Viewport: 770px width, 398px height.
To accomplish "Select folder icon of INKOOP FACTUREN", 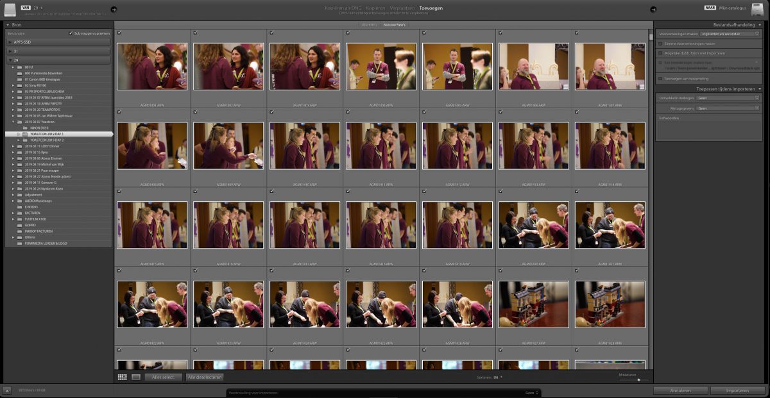I will click(x=20, y=231).
